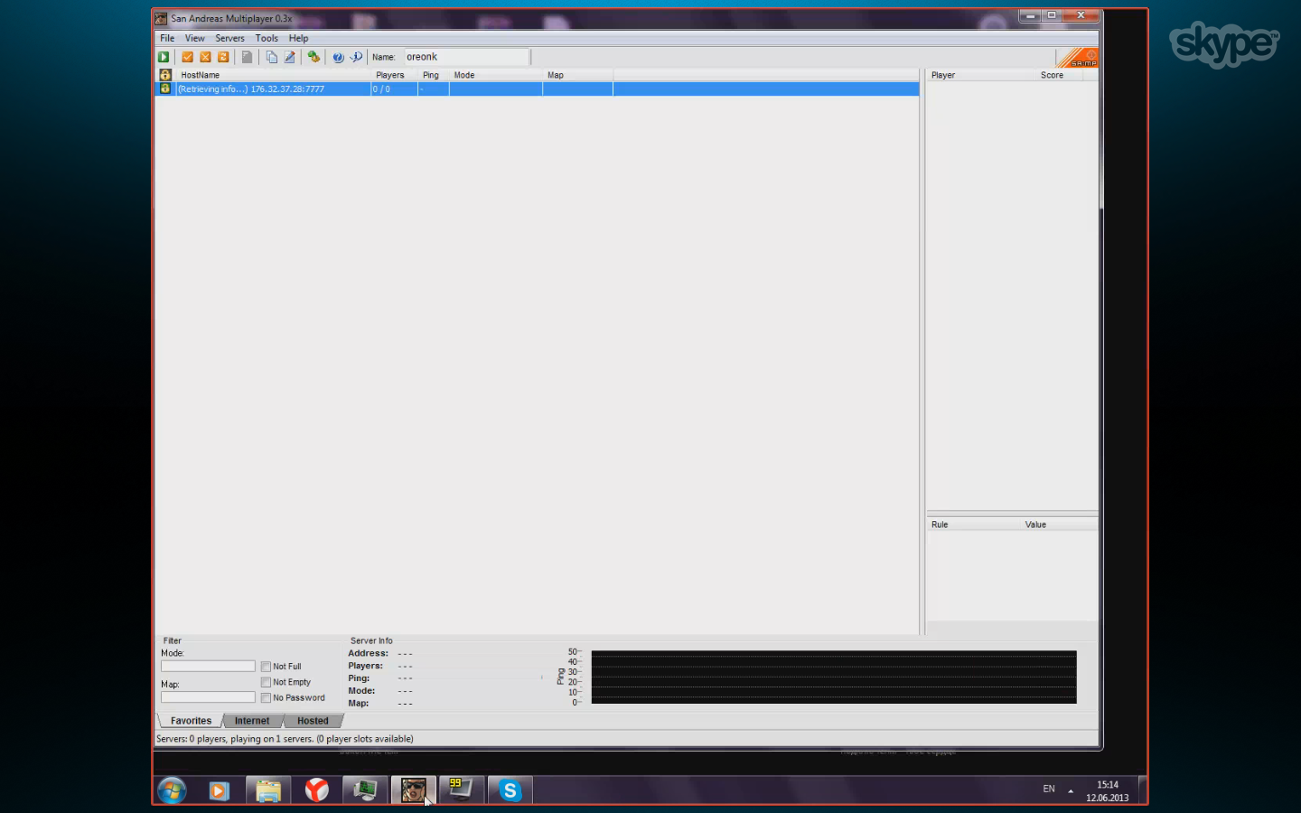This screenshot has height=813, width=1301.
Task: Click the ping graph area
Action: 834,677
